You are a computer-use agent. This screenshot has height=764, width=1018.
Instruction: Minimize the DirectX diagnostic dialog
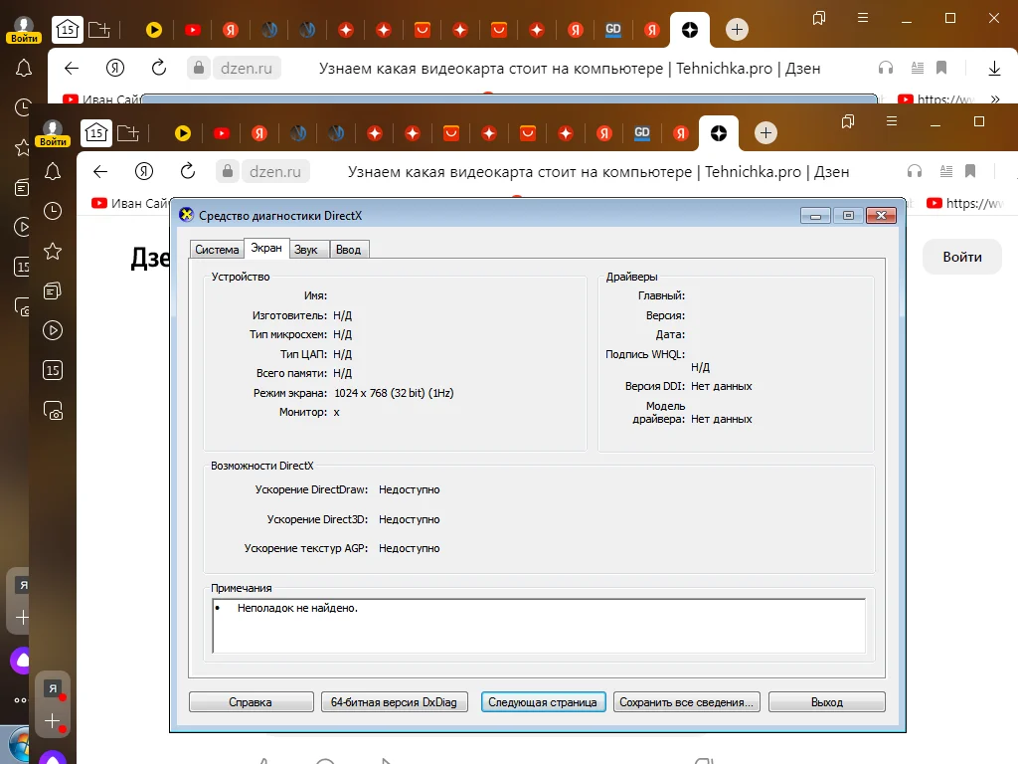(815, 216)
